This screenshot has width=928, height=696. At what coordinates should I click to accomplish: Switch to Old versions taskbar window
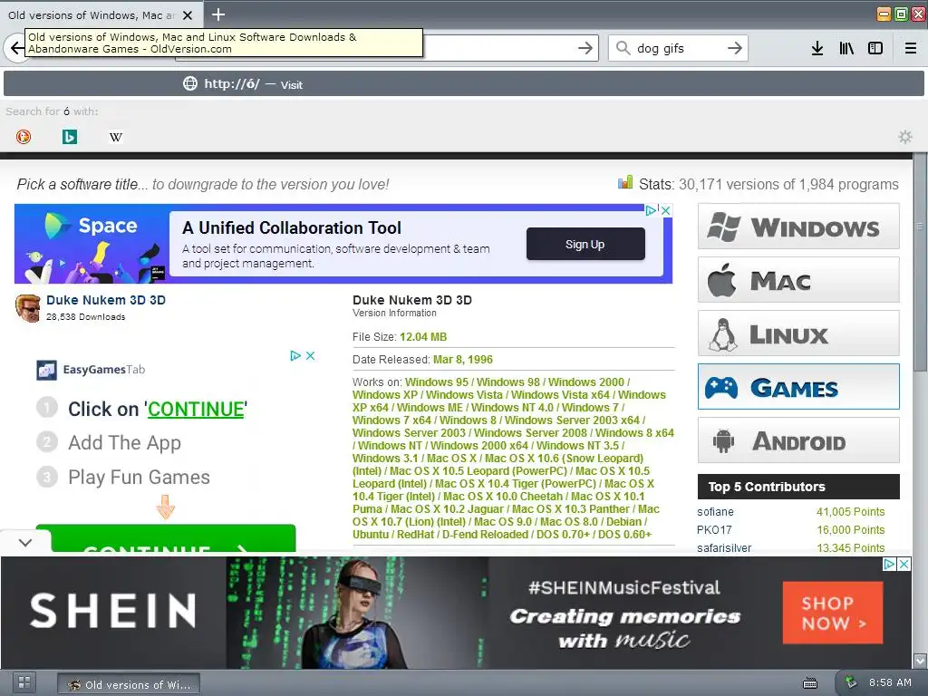(x=129, y=684)
